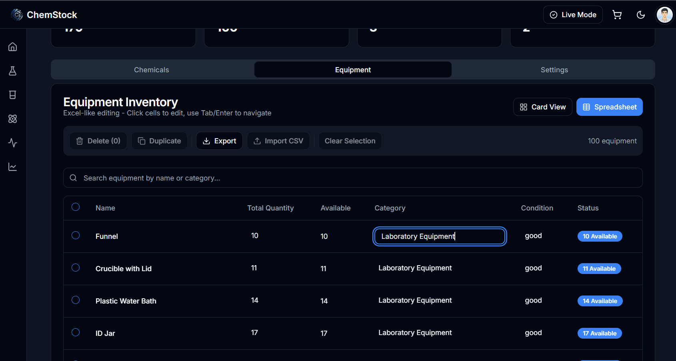This screenshot has width=676, height=361.
Task: Open the flask chemicals sidebar icon
Action: click(x=13, y=71)
